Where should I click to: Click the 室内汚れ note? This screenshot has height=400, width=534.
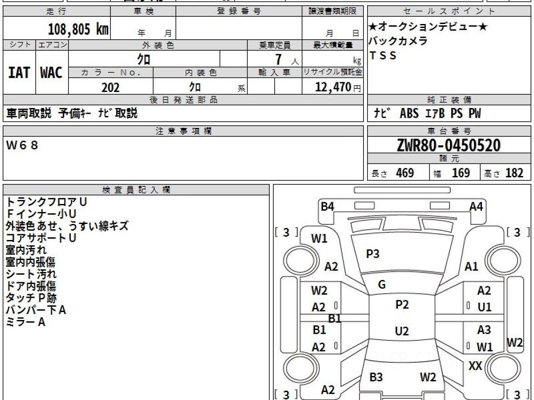click(26, 250)
